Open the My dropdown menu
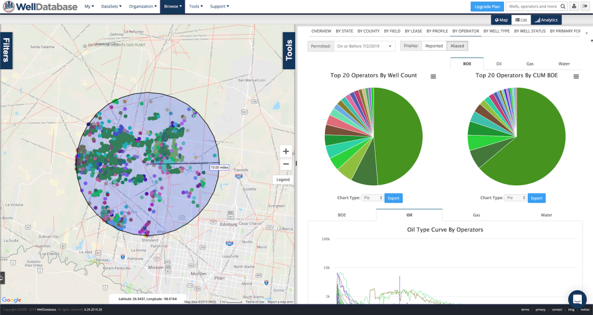 [89, 6]
